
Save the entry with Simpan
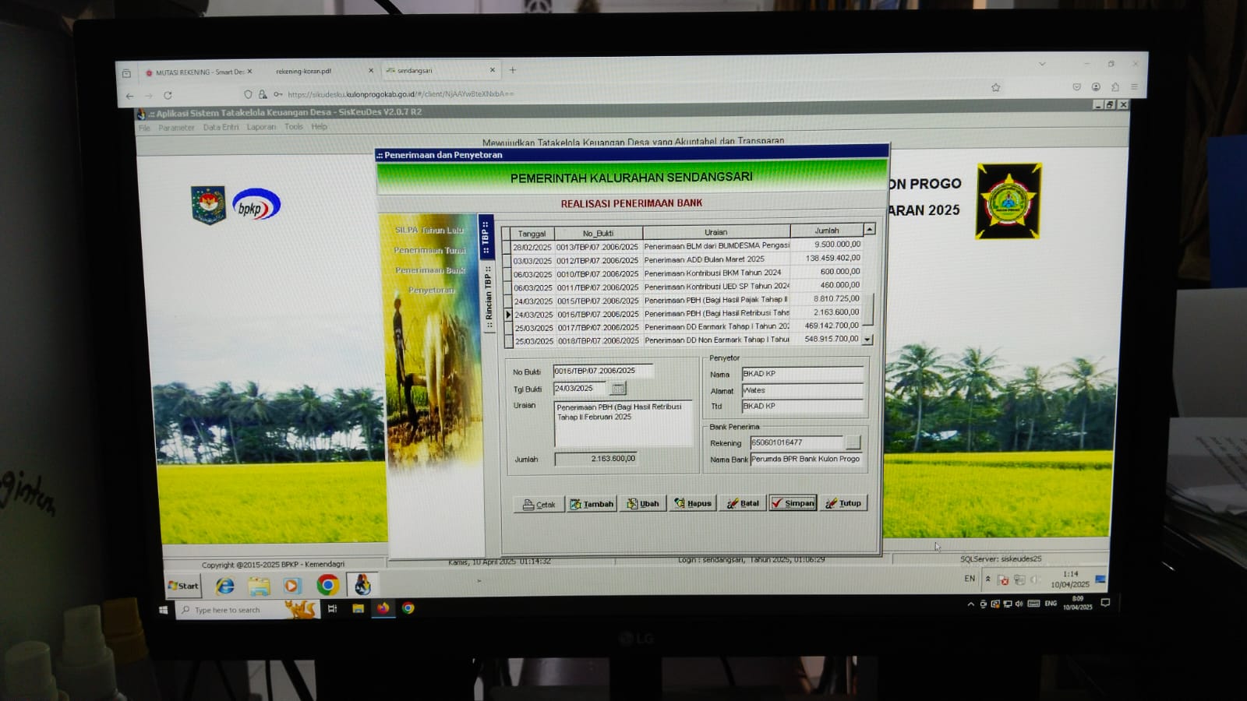[x=793, y=503]
